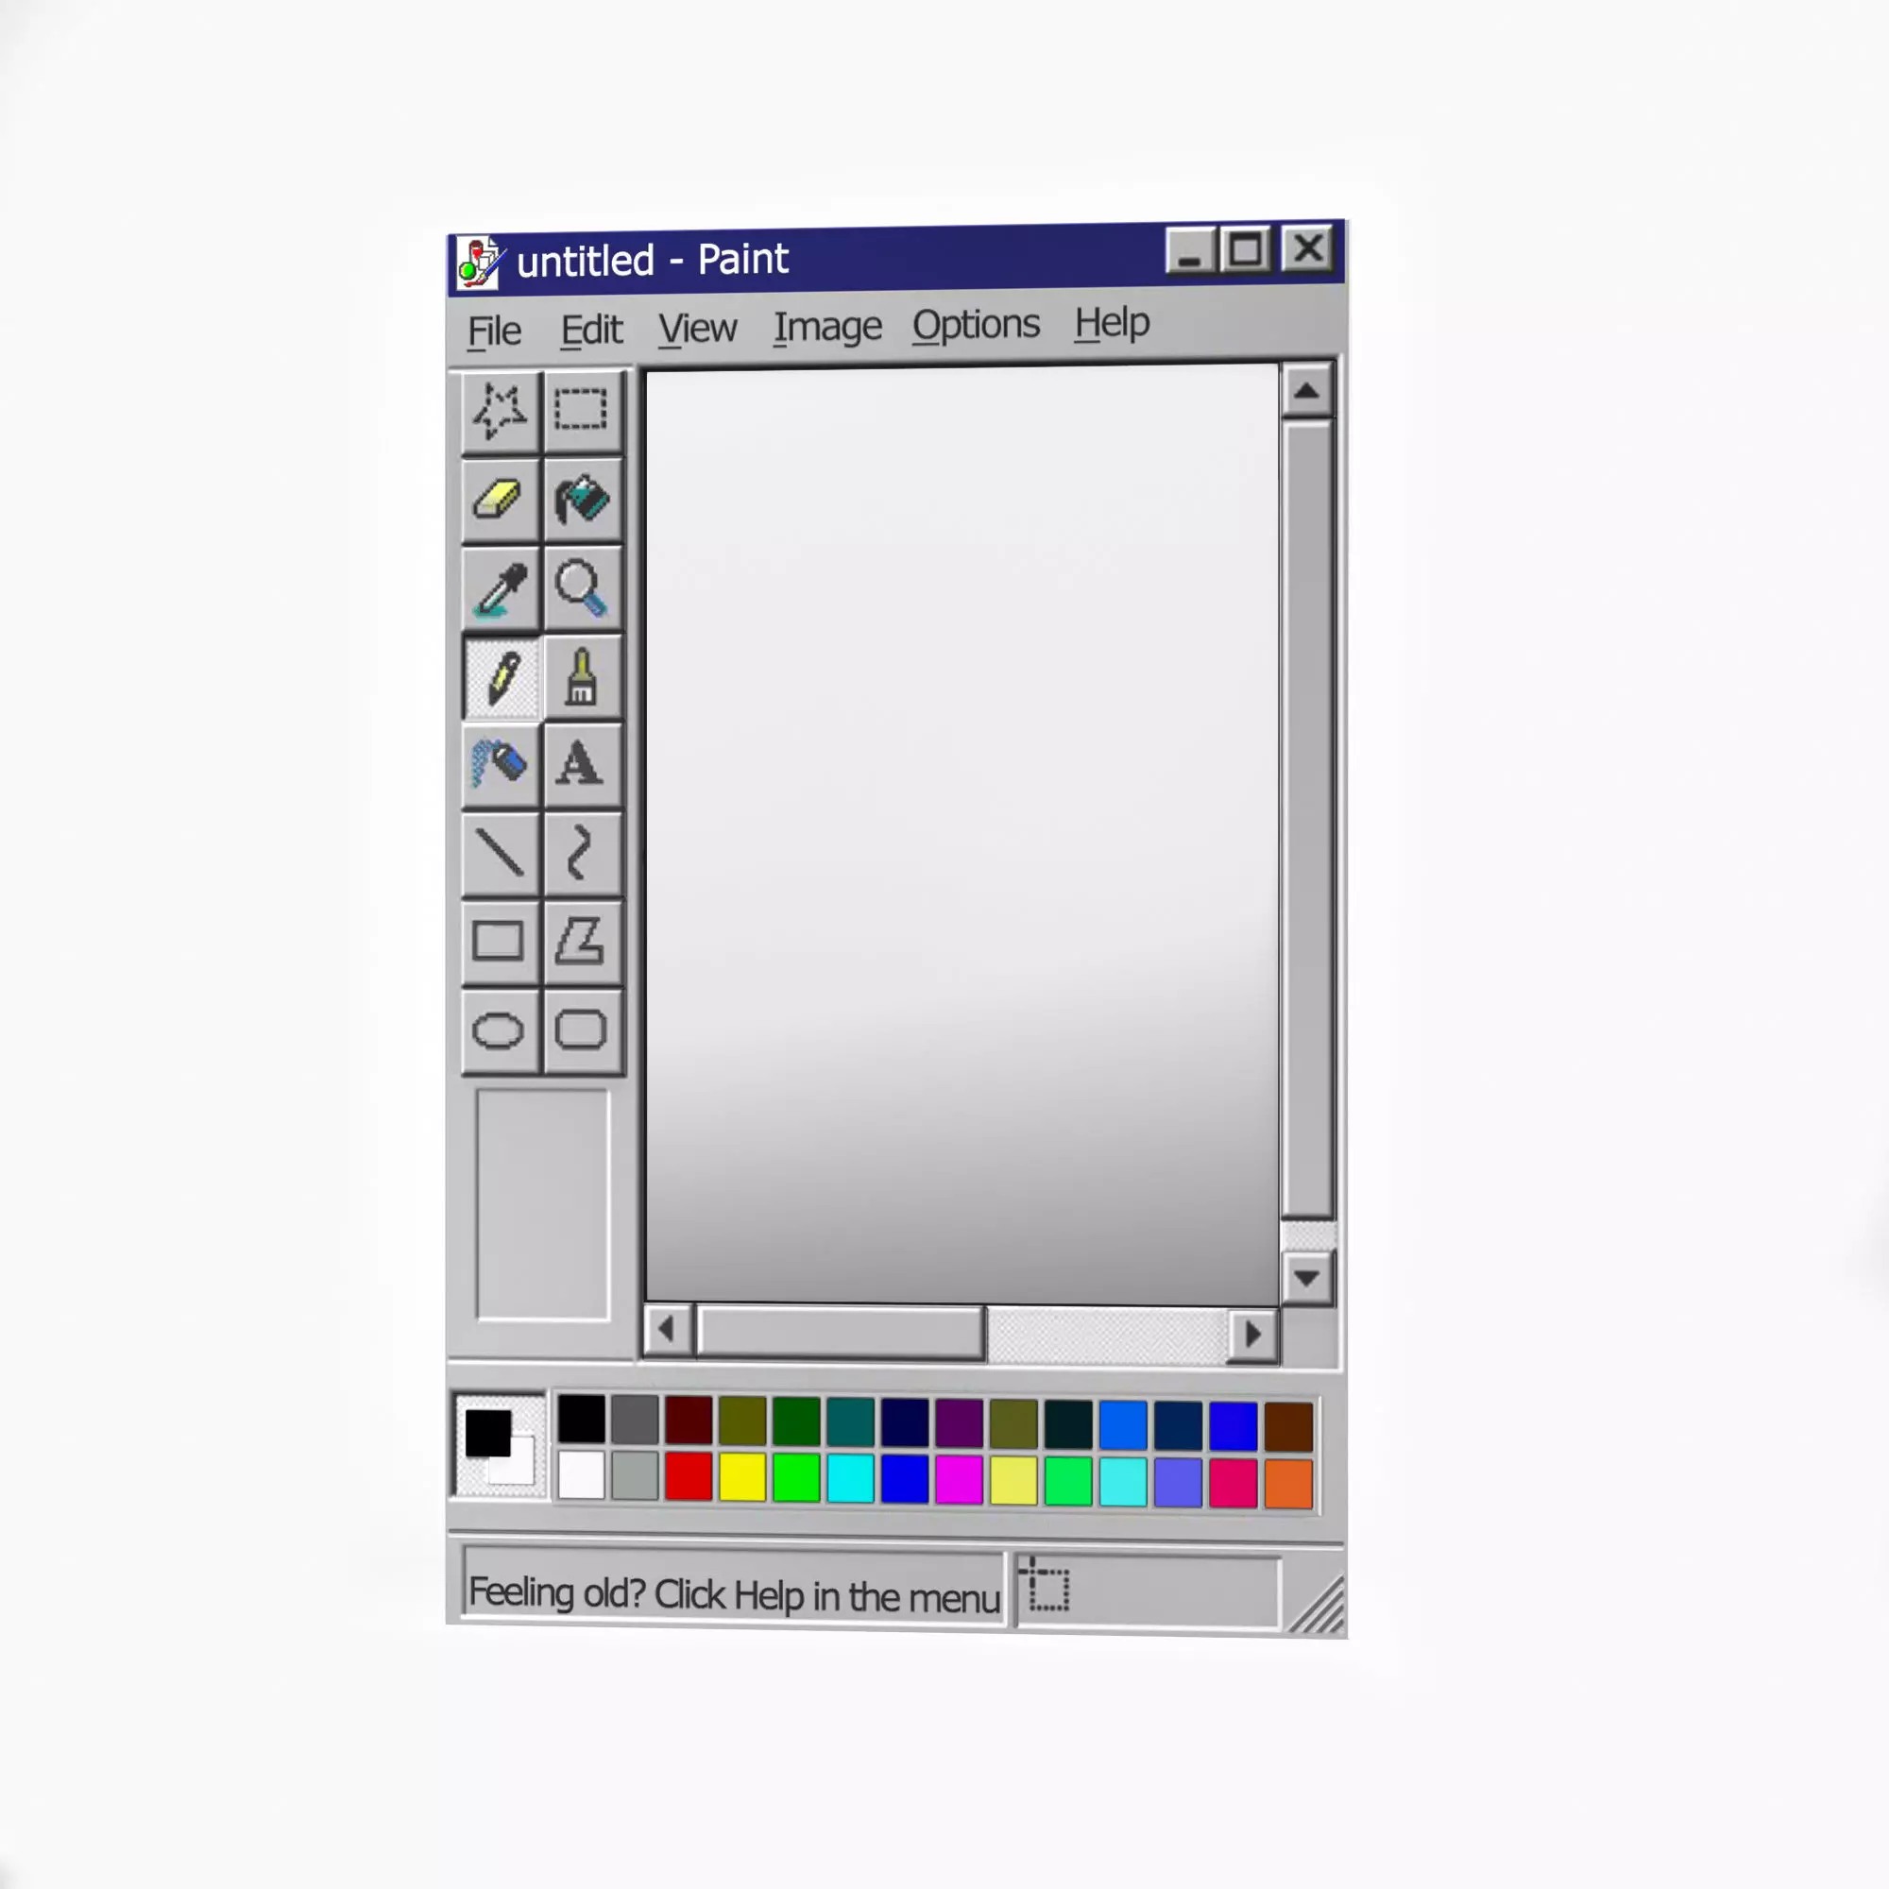Select the Free-Form Select tool
Image resolution: width=1889 pixels, height=1889 pixels.
[x=500, y=411]
